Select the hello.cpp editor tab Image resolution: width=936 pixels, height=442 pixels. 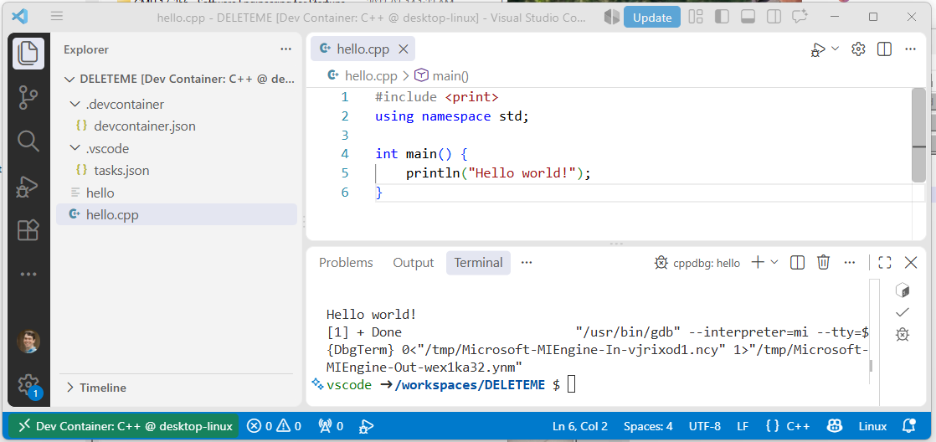363,49
